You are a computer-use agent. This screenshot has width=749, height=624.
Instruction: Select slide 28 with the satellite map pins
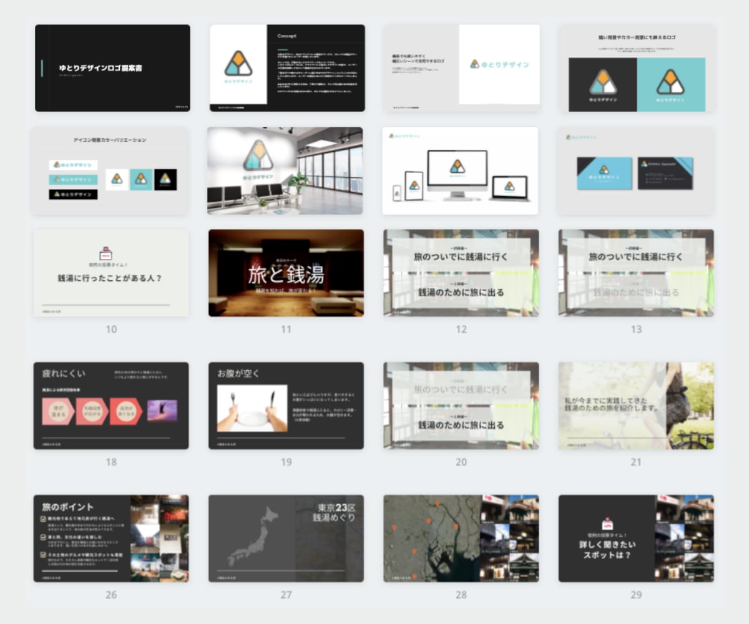click(x=461, y=539)
